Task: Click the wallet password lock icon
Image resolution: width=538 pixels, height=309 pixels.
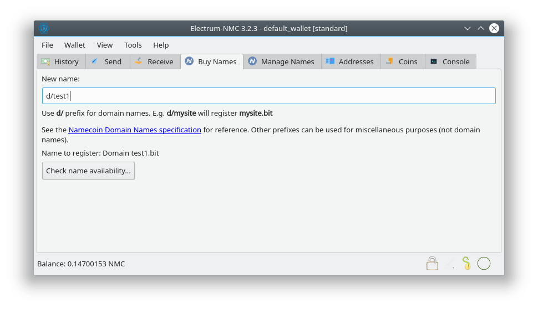Action: pos(432,264)
